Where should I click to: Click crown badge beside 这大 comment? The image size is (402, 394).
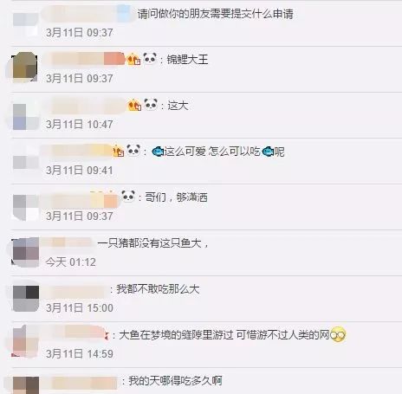[x=134, y=105]
